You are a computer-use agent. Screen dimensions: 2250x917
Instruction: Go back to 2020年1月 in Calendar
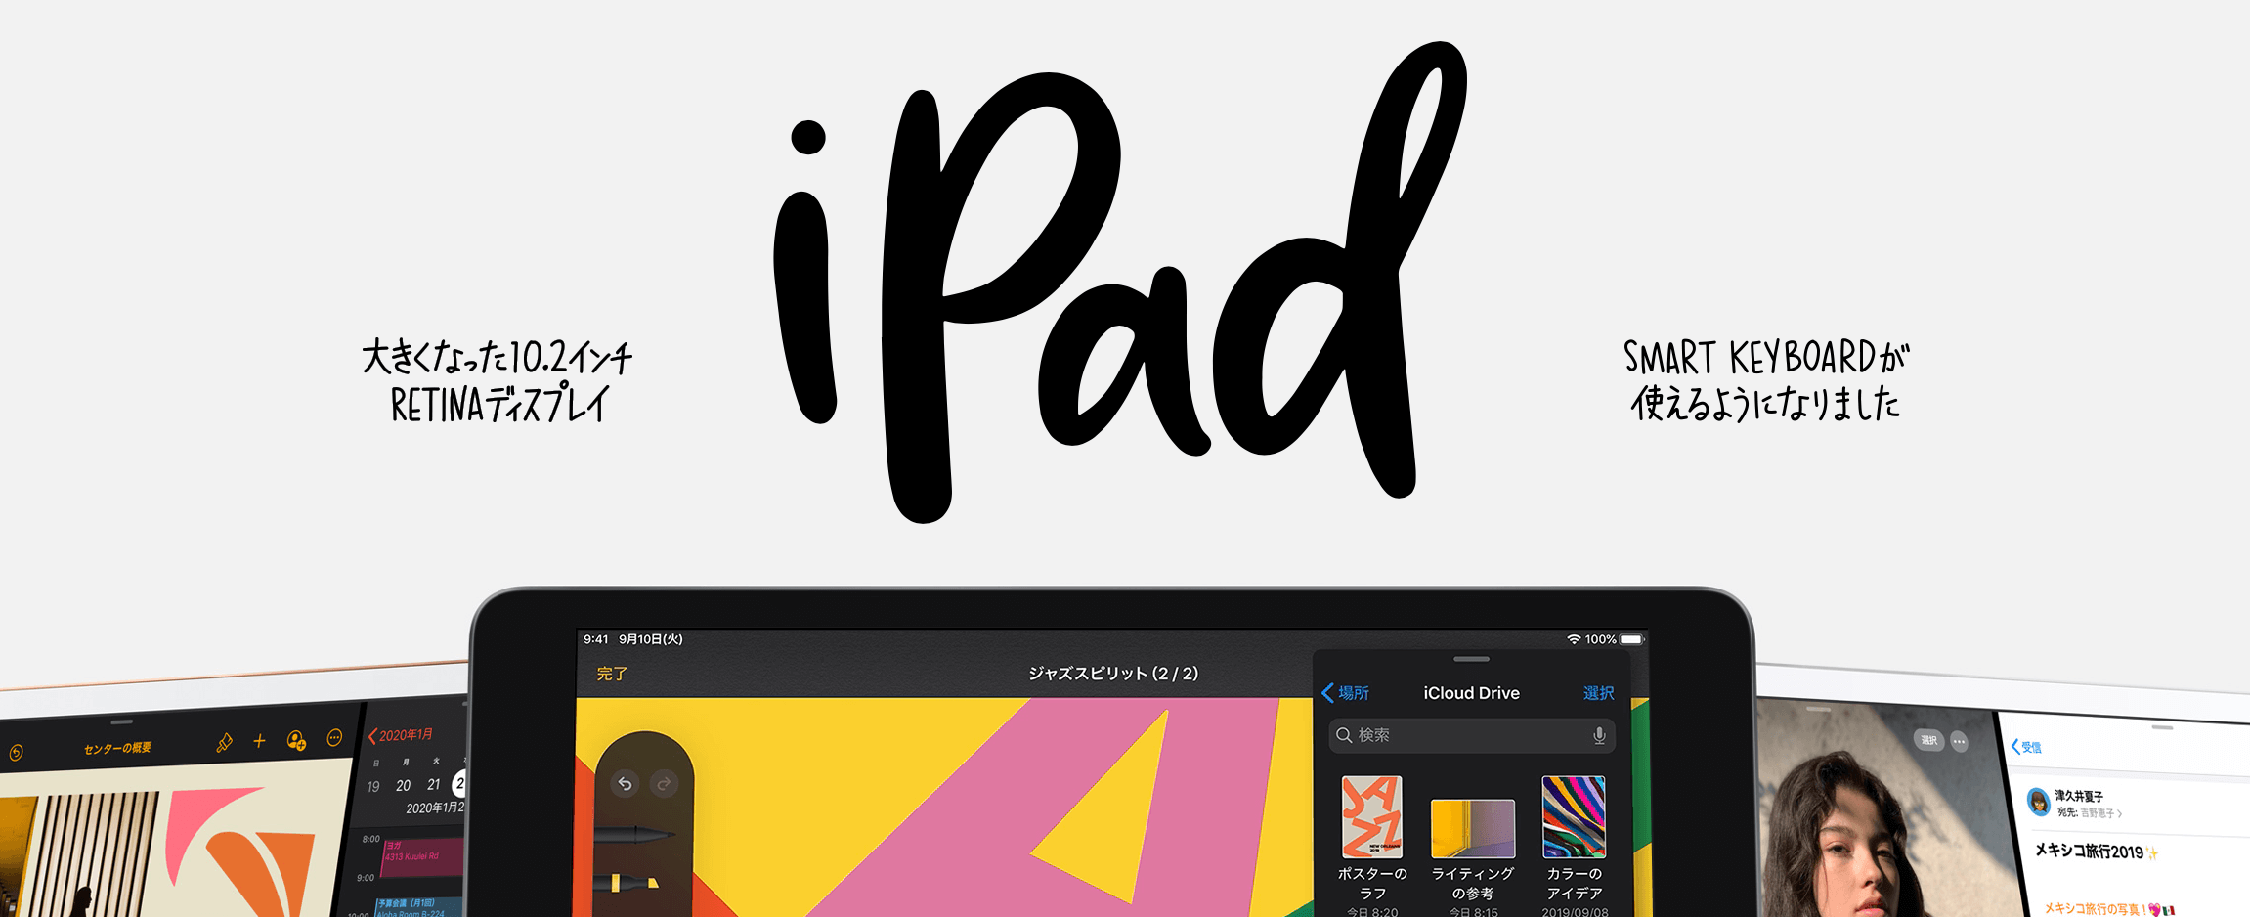(401, 735)
